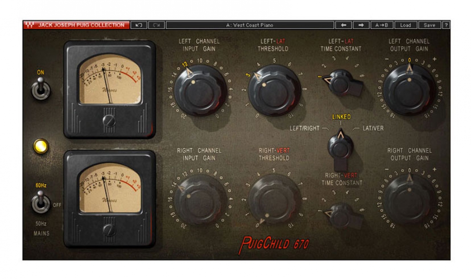Click the highlighted 3 on left threshold
This screenshot has height=279, width=471.
pyautogui.click(x=248, y=74)
